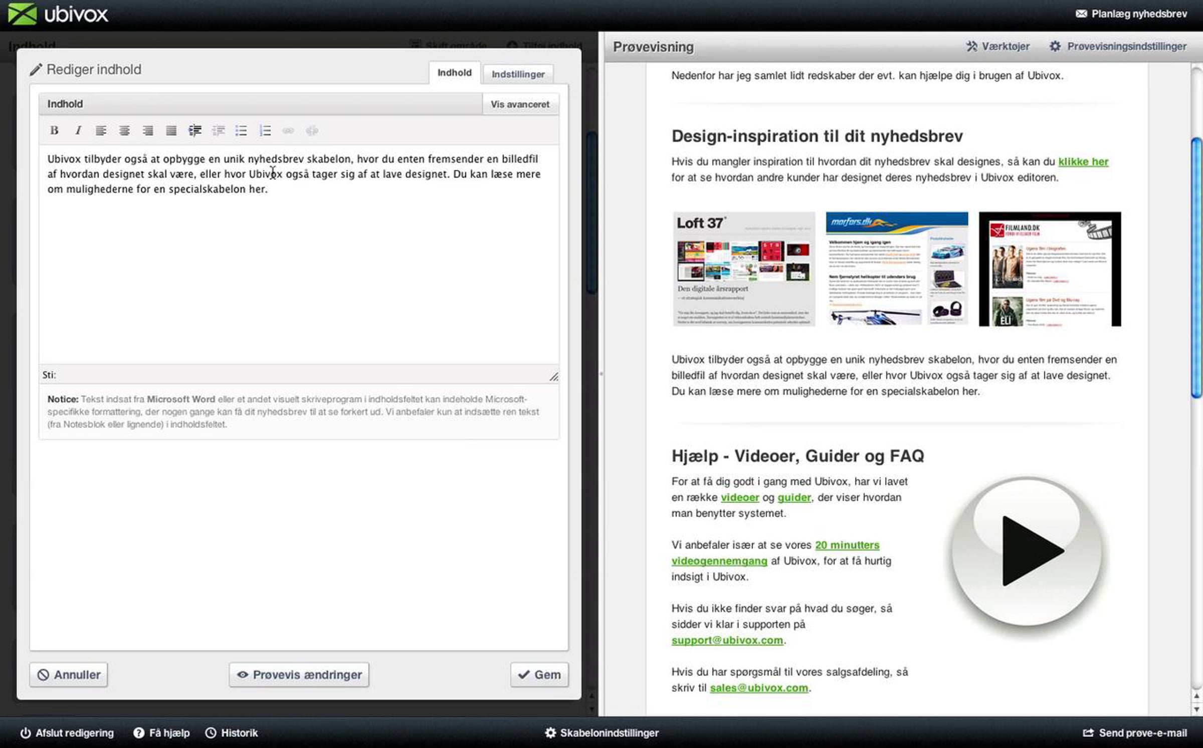Viewport: 1203px width, 748px height.
Task: Open Prøvevisningsindstillinger preview settings
Action: [x=1118, y=47]
